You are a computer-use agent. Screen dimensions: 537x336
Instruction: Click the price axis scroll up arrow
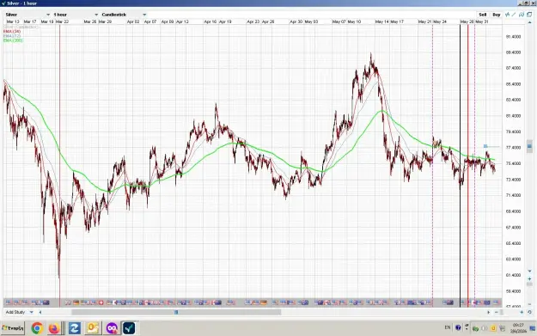point(529,22)
